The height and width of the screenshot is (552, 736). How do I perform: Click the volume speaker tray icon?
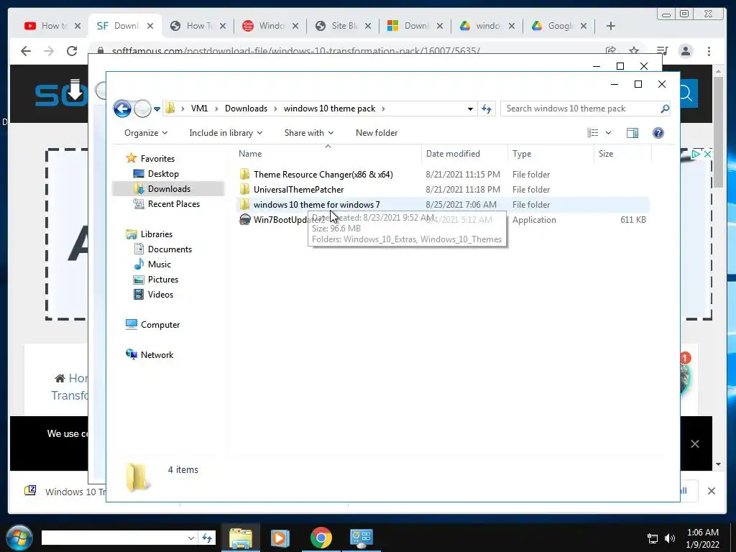[669, 538]
